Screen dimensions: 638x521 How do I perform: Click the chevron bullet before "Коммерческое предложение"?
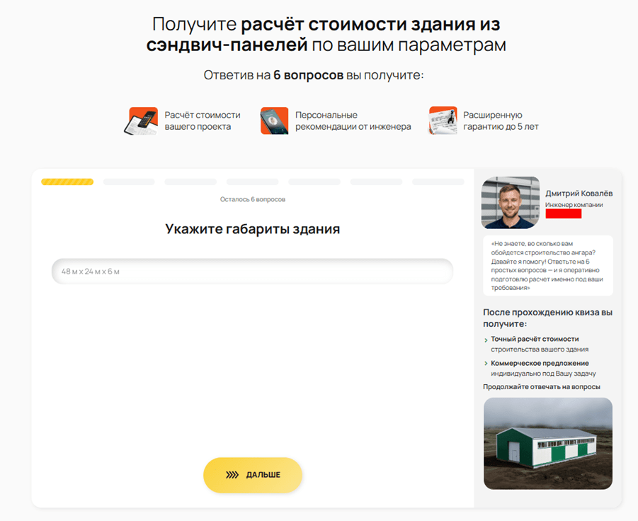pyautogui.click(x=486, y=364)
